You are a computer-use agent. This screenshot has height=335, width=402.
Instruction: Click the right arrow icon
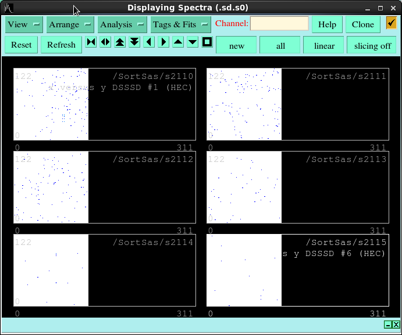click(x=163, y=42)
